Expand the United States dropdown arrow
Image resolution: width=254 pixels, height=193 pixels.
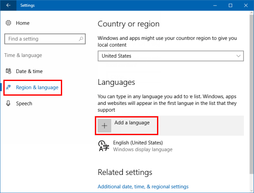tap(238, 56)
